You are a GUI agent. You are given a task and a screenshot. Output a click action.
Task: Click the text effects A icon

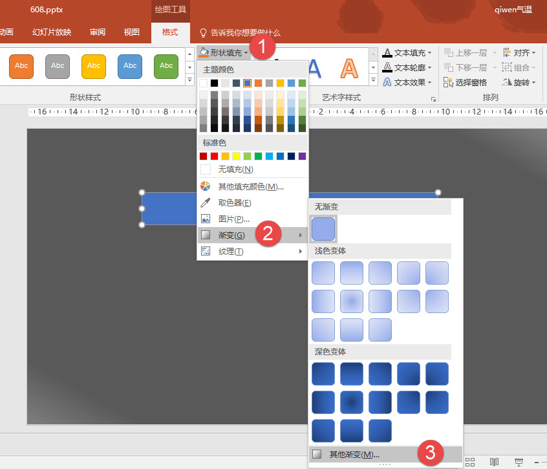pyautogui.click(x=387, y=82)
